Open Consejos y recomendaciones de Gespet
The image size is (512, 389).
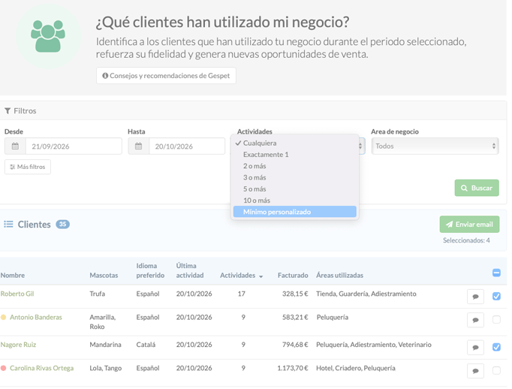[x=166, y=75]
